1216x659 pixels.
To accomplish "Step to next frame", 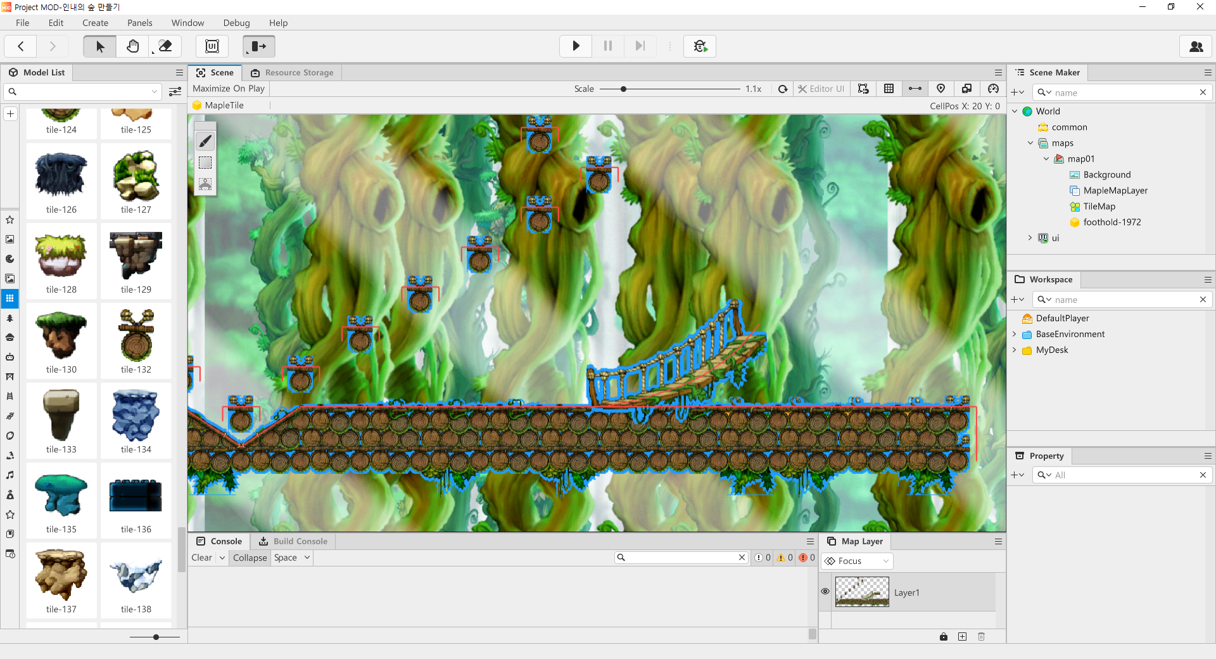I will (x=640, y=46).
